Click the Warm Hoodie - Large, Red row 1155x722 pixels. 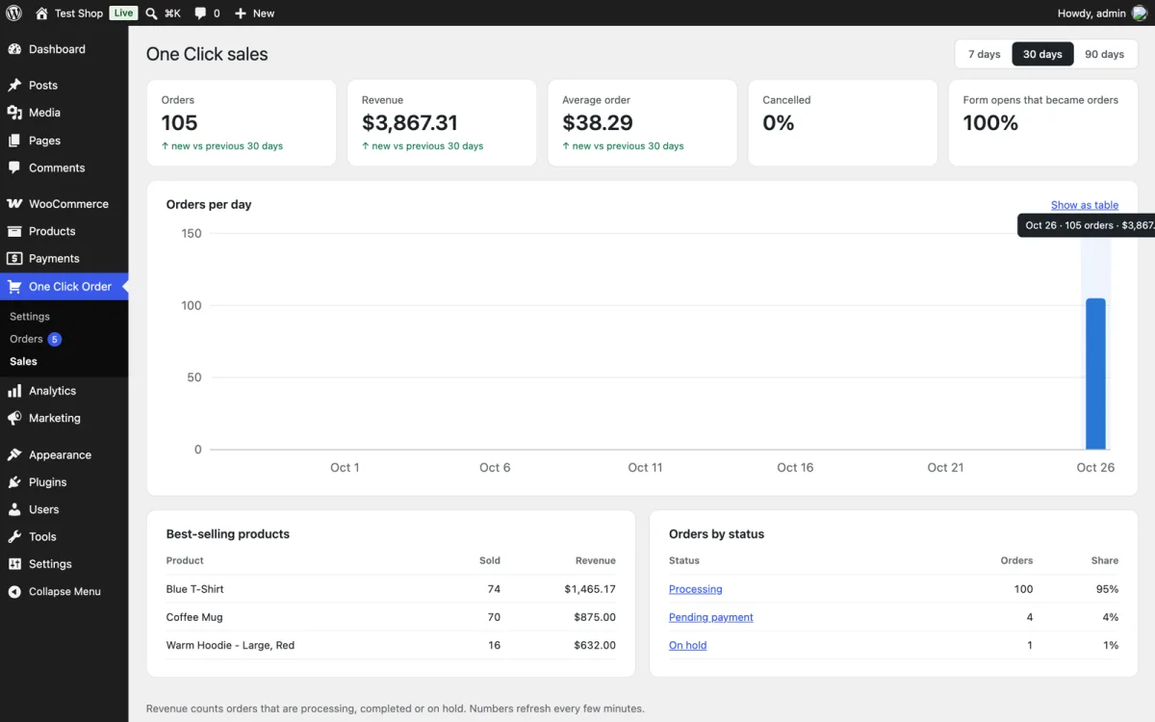click(391, 645)
